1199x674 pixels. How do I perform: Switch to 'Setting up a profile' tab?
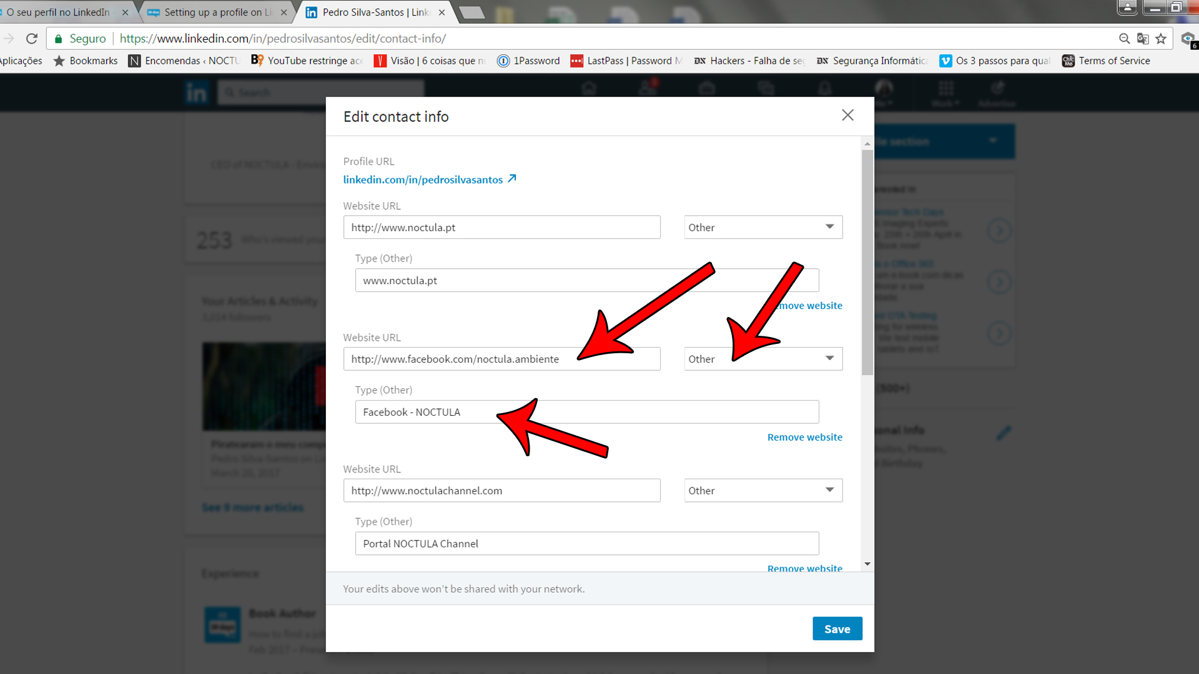pos(217,12)
